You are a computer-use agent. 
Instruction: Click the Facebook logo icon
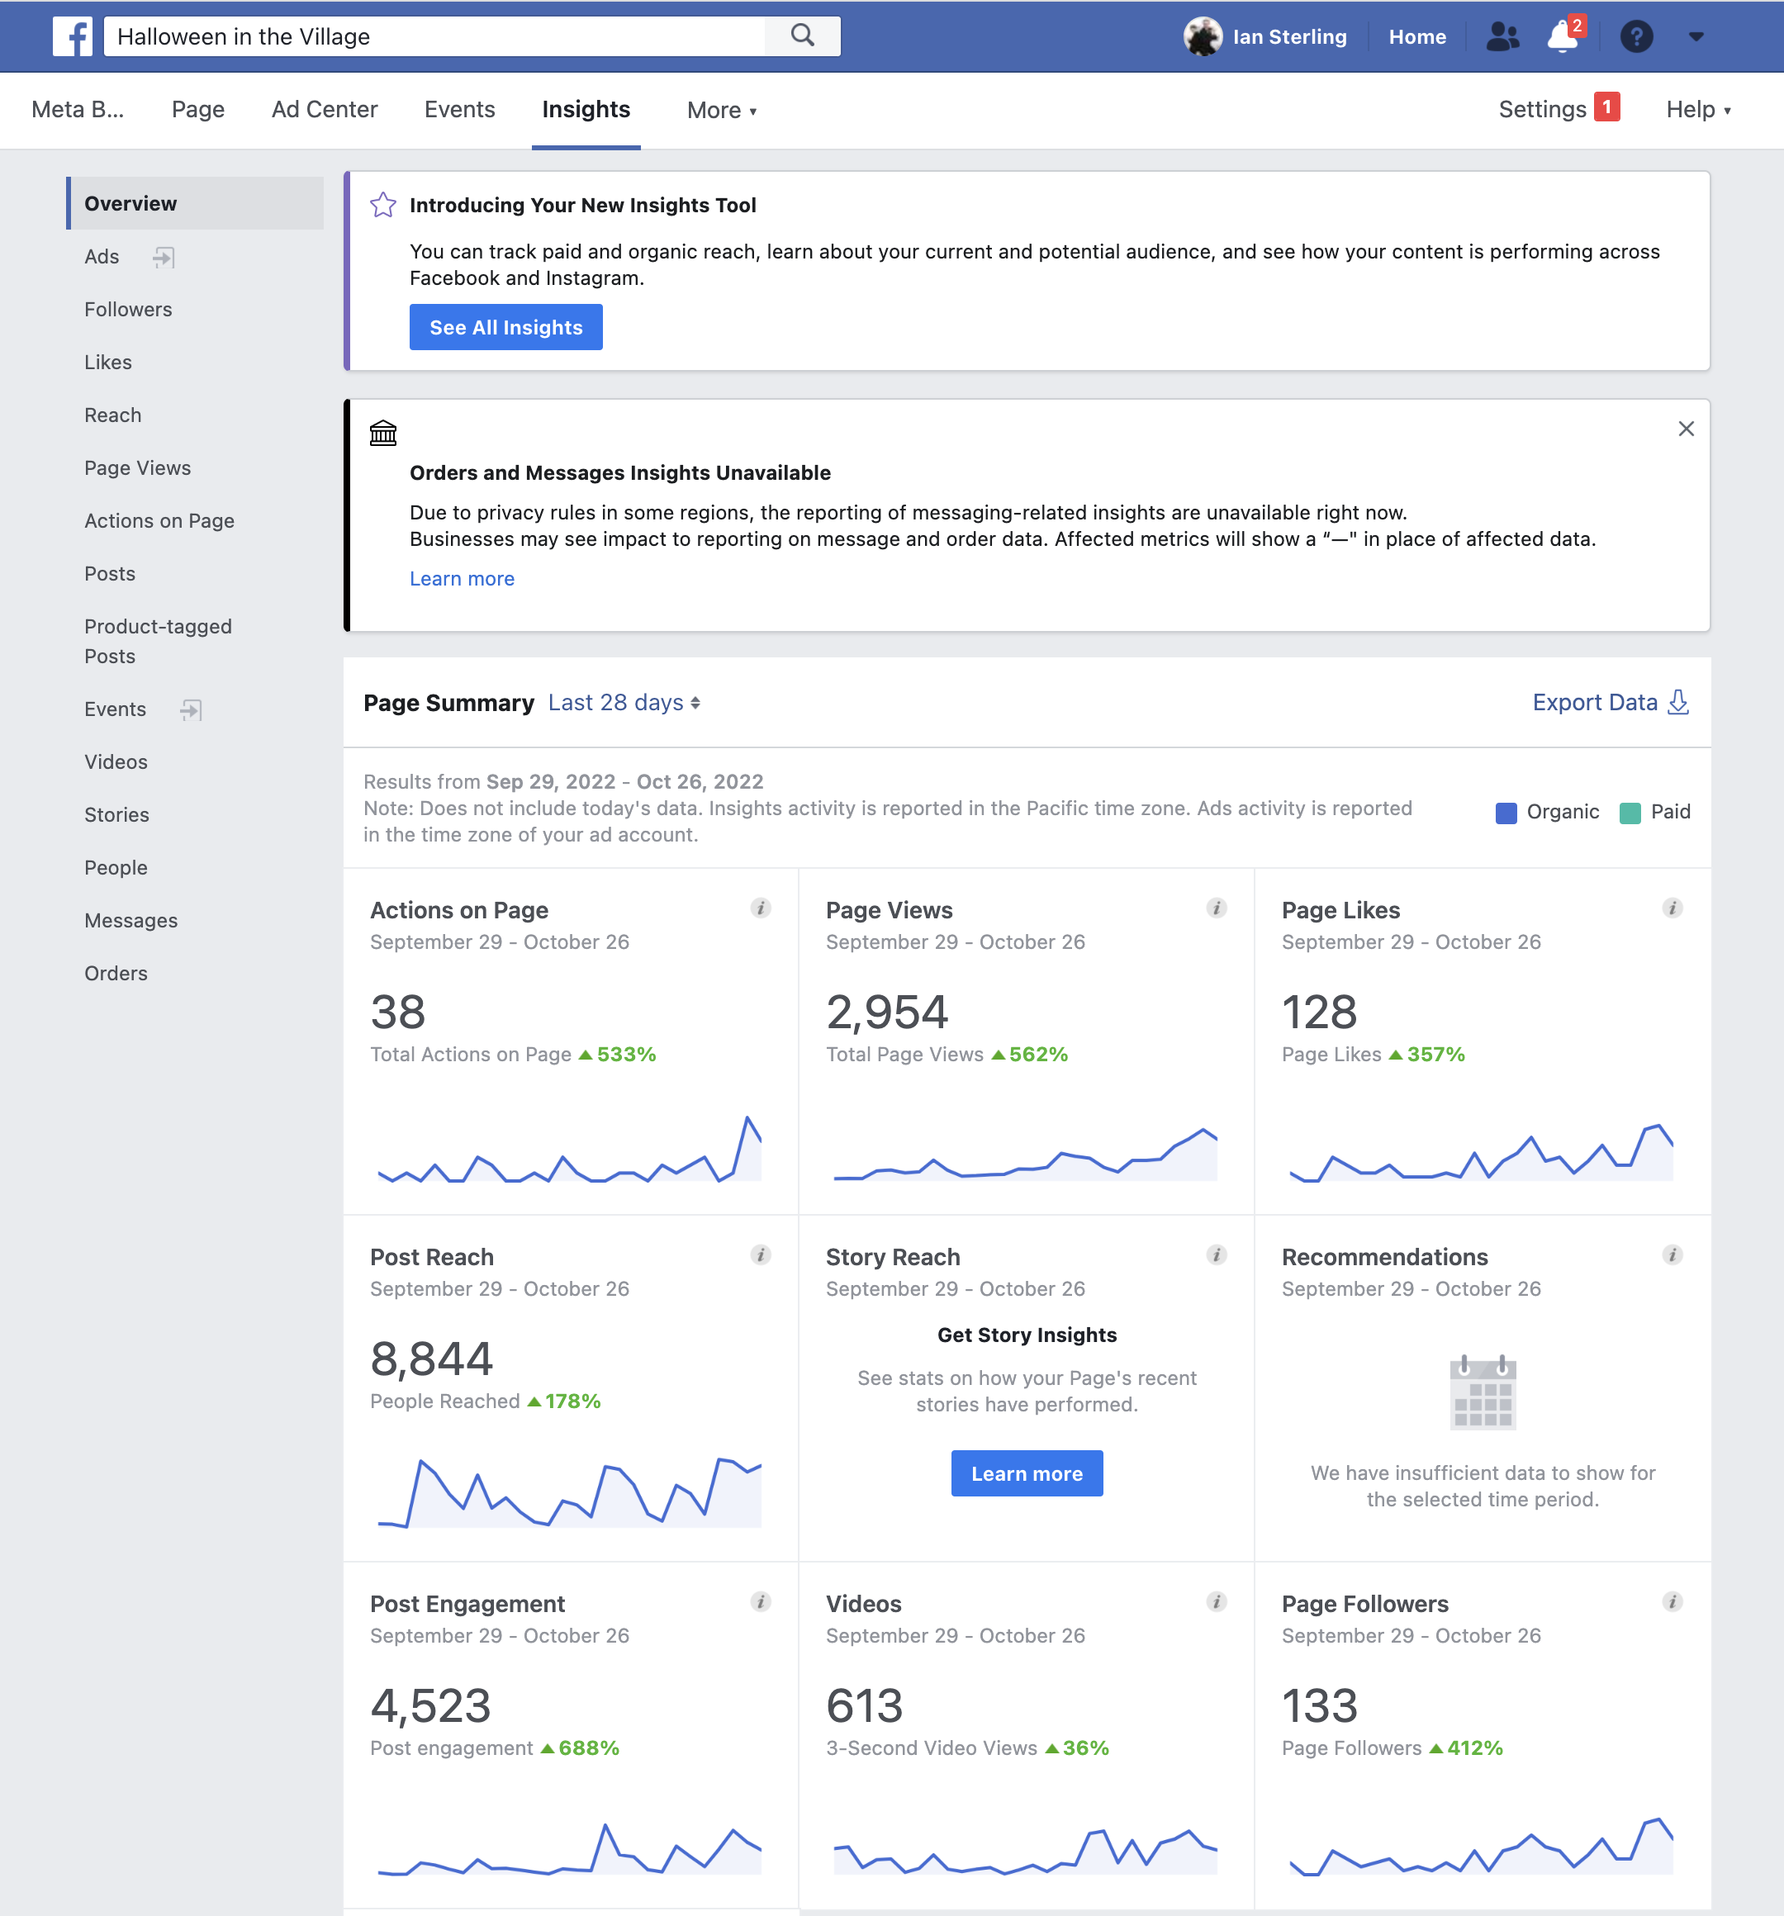click(73, 36)
